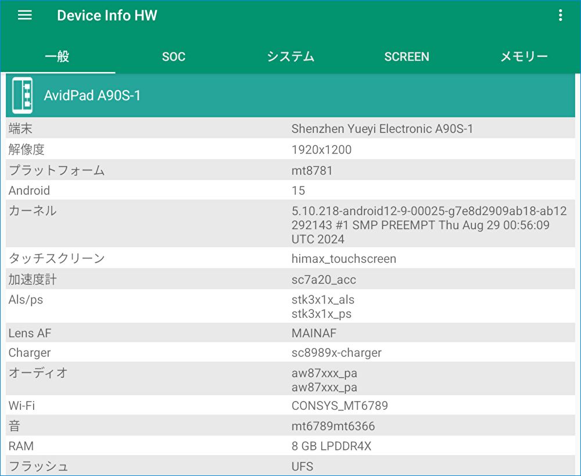Screen dimensions: 581x476
Task: Select the 8 GB LPDDR4X value
Action: tap(331, 446)
